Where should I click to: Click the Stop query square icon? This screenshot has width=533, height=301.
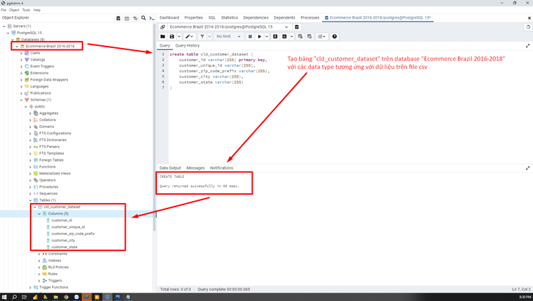250,36
